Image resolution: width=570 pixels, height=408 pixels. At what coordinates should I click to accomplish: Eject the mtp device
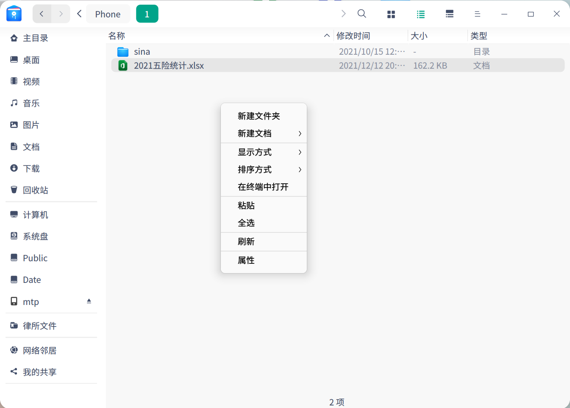(89, 301)
